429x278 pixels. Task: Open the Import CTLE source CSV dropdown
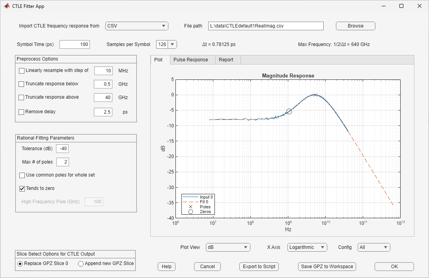coord(137,26)
